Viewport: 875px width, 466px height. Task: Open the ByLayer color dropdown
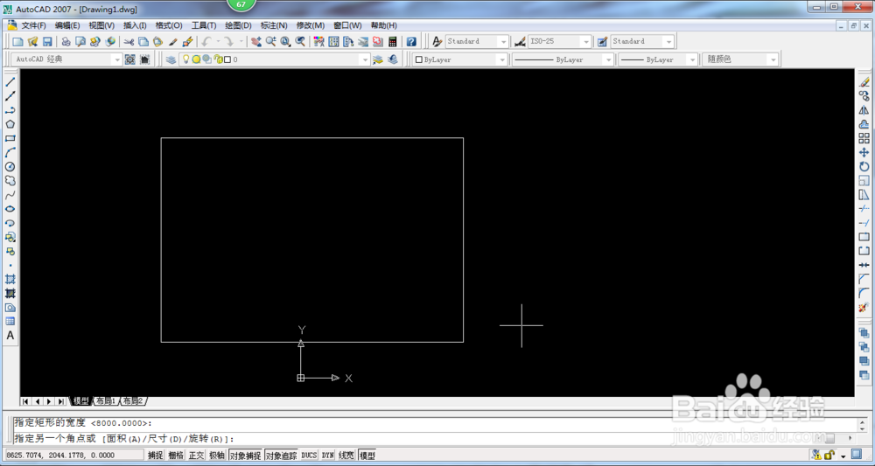coord(501,59)
